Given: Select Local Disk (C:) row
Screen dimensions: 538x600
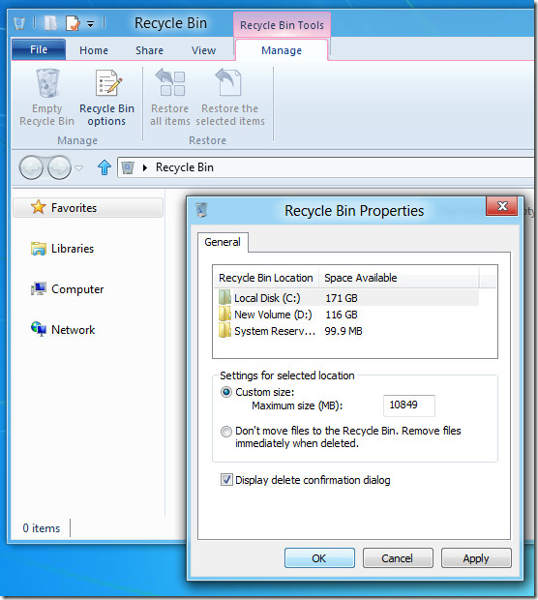Looking at the screenshot, I should coord(346,298).
